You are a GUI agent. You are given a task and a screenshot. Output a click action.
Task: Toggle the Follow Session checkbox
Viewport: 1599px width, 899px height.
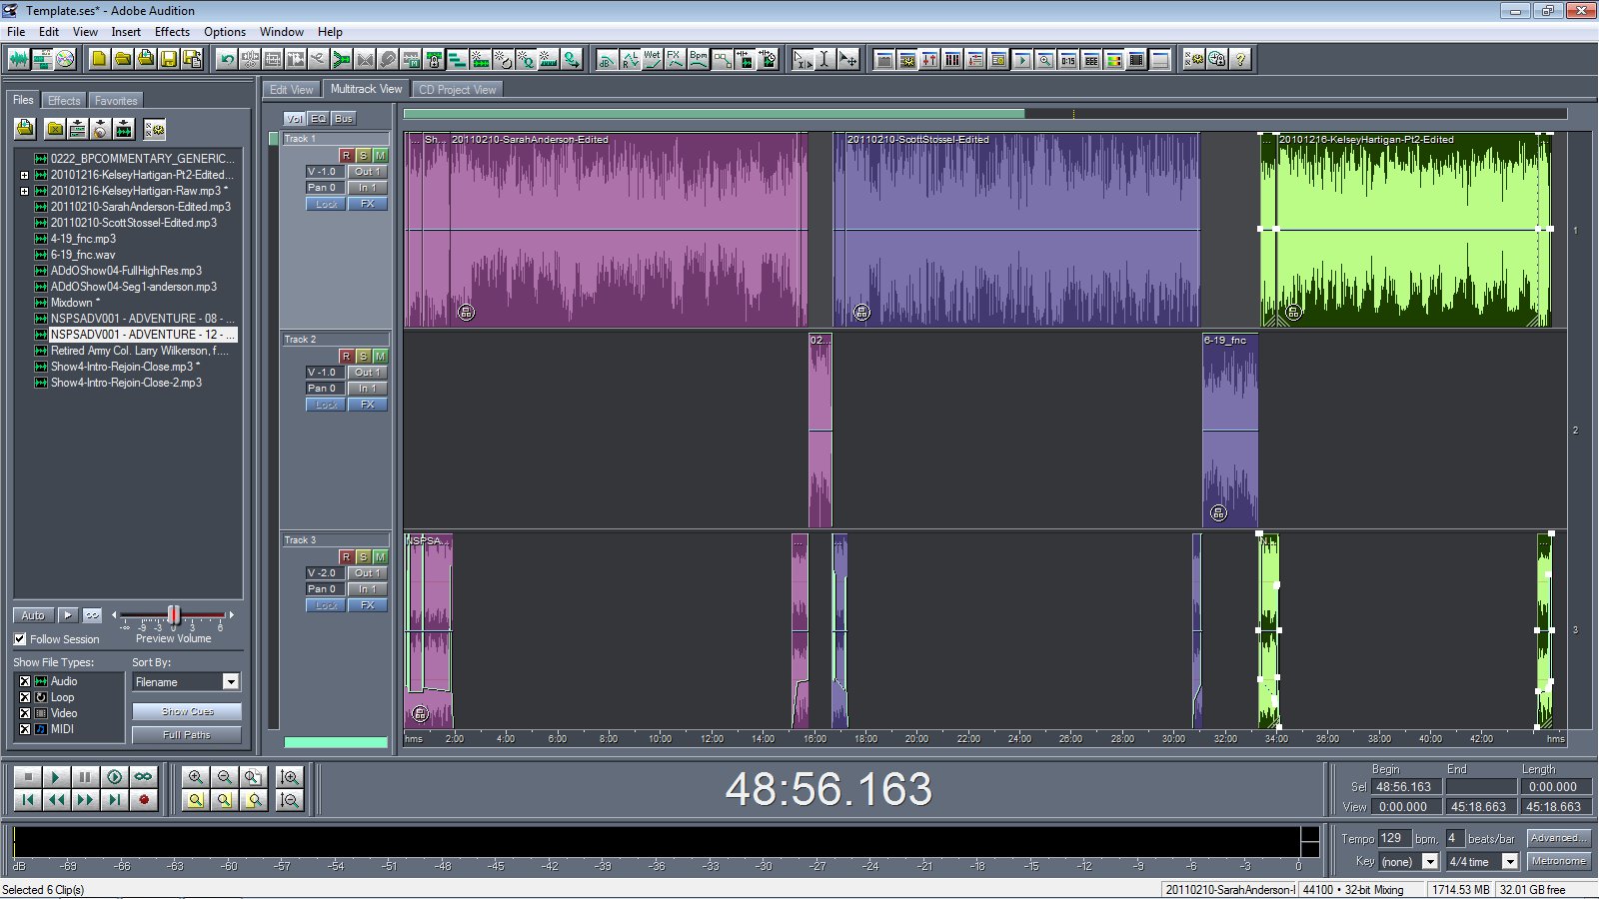(x=20, y=639)
